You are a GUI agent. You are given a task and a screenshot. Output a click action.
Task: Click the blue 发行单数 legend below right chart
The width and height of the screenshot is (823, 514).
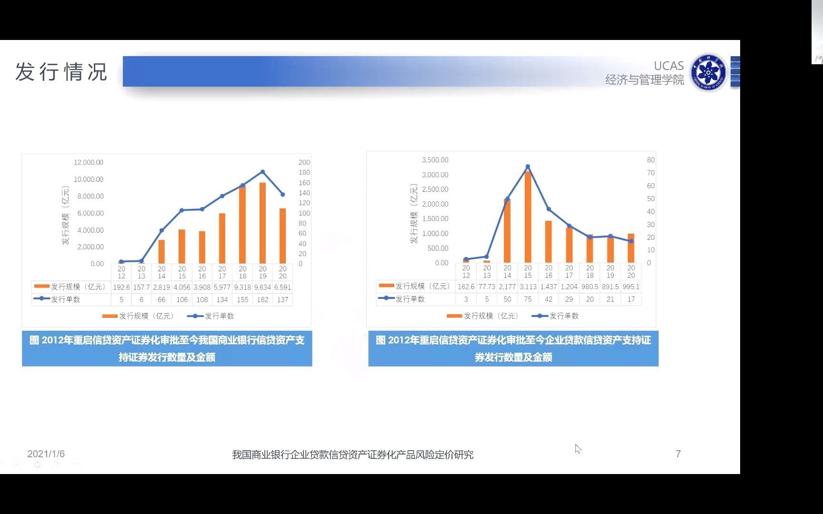tap(555, 316)
